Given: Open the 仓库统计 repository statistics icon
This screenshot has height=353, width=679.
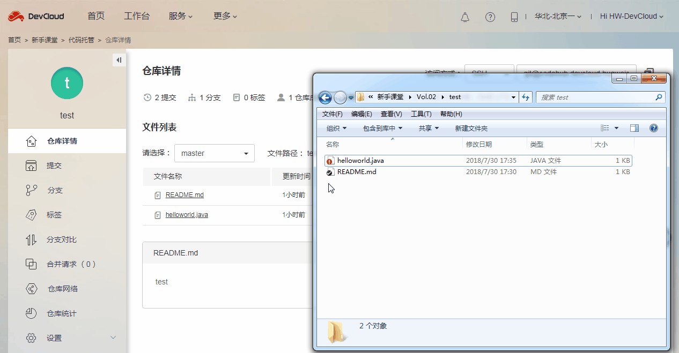Looking at the screenshot, I should [x=32, y=313].
